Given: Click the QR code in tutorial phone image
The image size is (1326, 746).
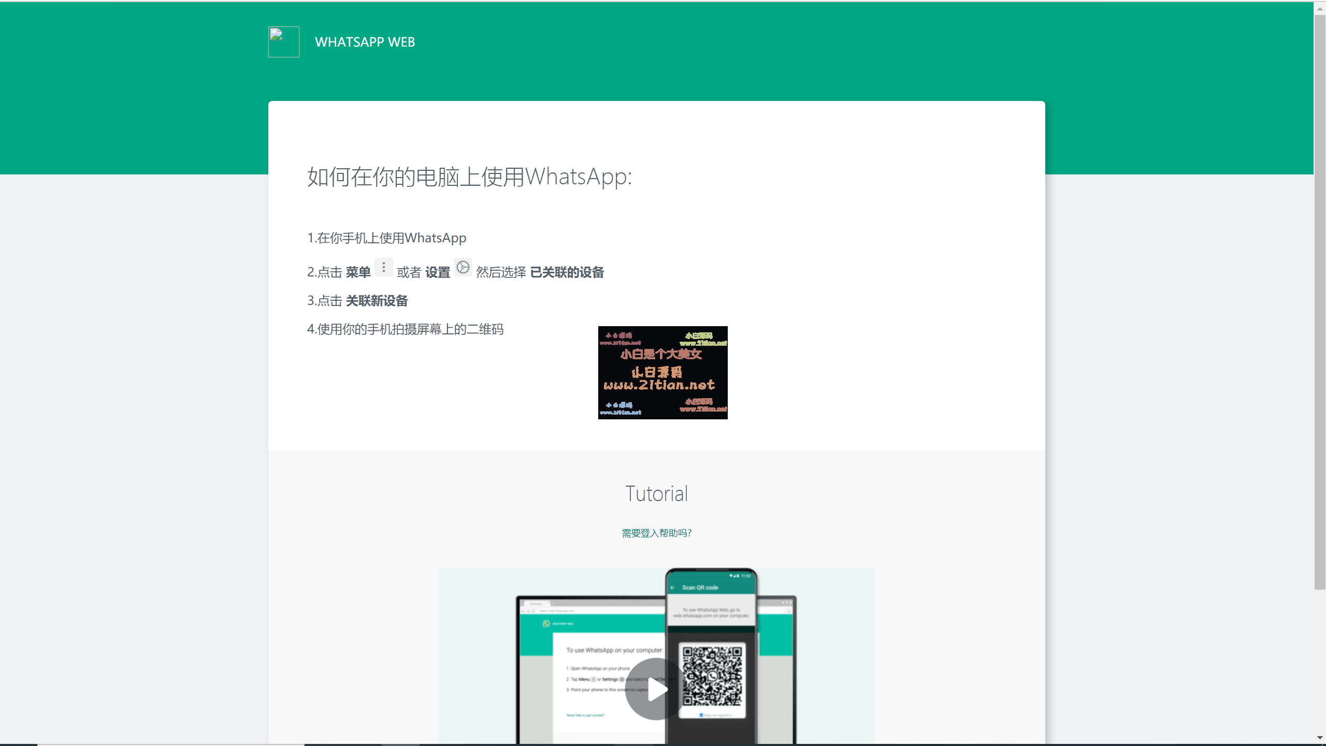Looking at the screenshot, I should [712, 676].
